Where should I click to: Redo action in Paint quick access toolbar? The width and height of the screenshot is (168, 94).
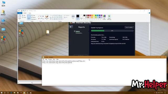tap(25, 11)
